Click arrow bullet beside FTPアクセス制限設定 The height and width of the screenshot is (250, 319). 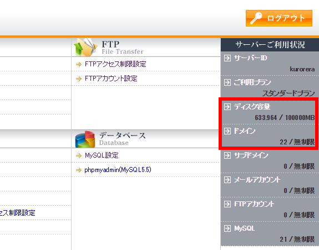[x=79, y=65]
